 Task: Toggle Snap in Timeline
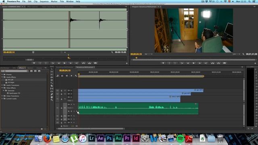pyautogui.click(x=62, y=76)
